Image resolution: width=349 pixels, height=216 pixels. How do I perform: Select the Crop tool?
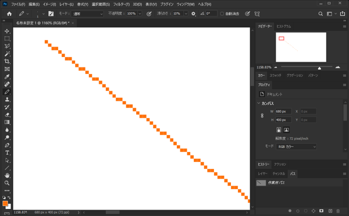click(7, 61)
